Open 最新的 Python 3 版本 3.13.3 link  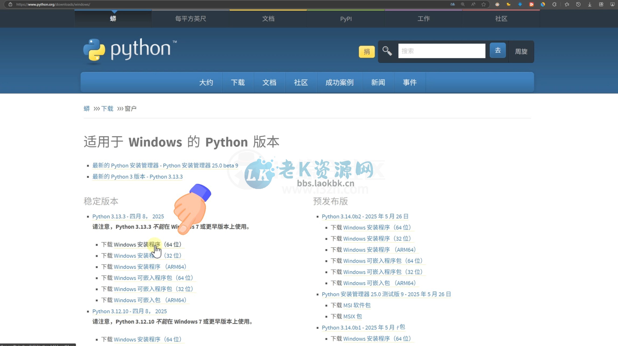point(138,177)
